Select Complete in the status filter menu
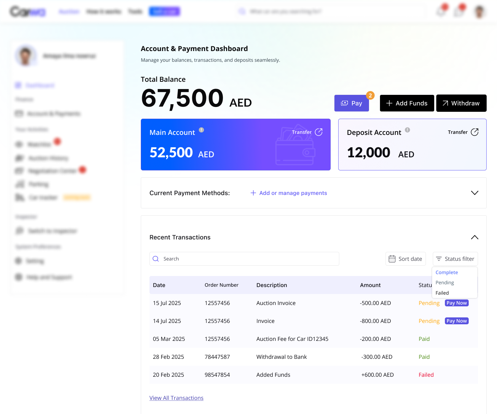Viewport: 497px width, 414px height. tap(446, 272)
